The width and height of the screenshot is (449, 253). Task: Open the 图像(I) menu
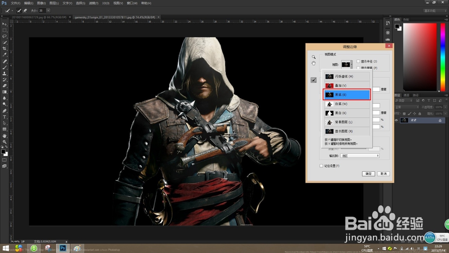(41, 3)
